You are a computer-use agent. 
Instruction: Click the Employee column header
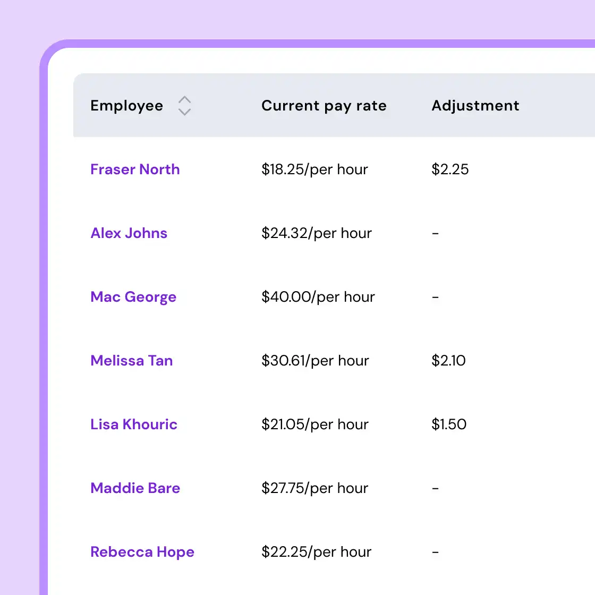(x=127, y=106)
